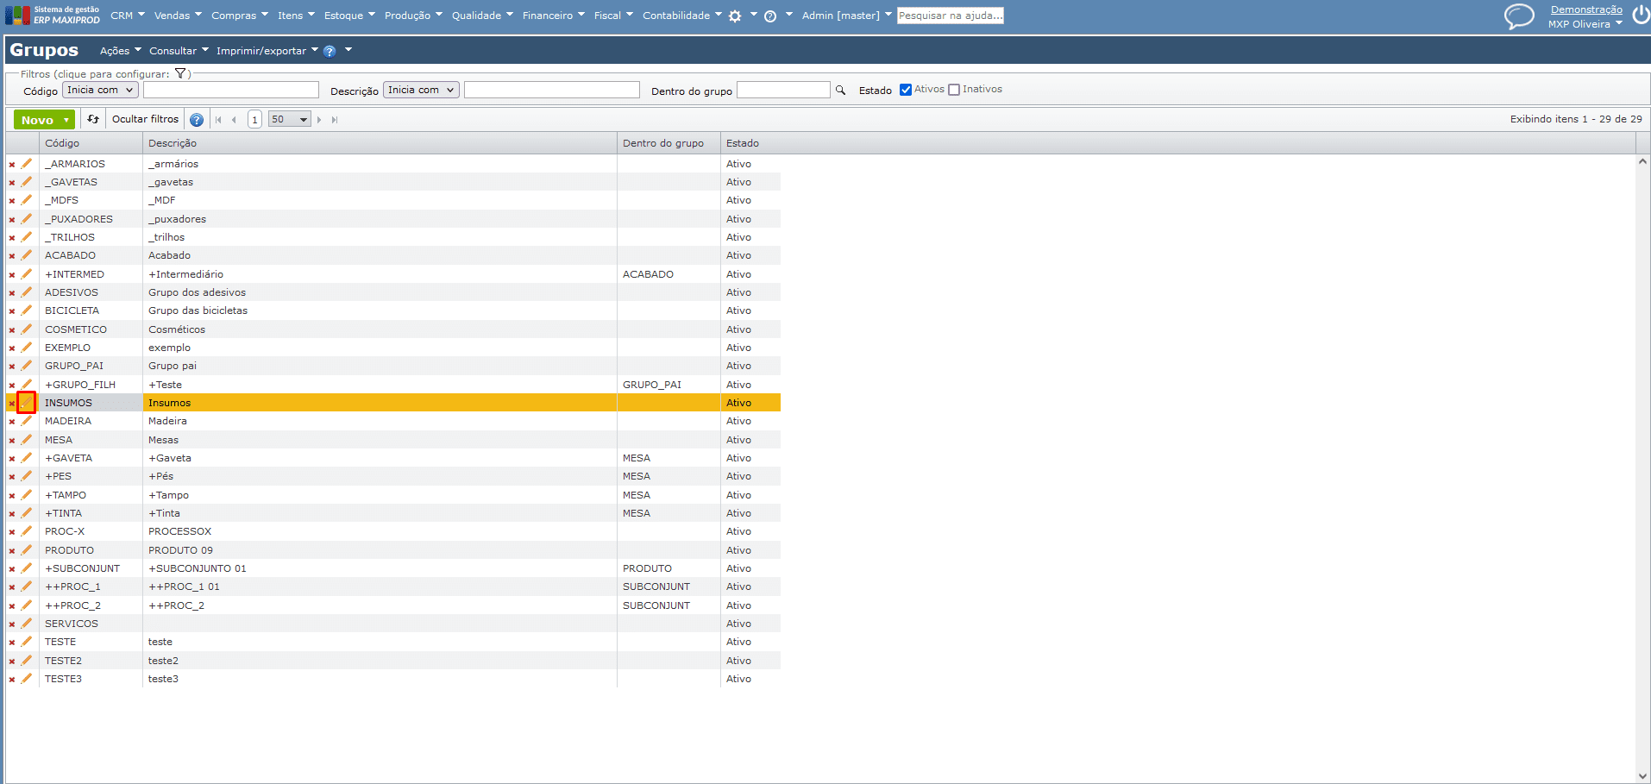This screenshot has height=784, width=1651.
Task: Focus the Código filter text field
Action: click(231, 90)
